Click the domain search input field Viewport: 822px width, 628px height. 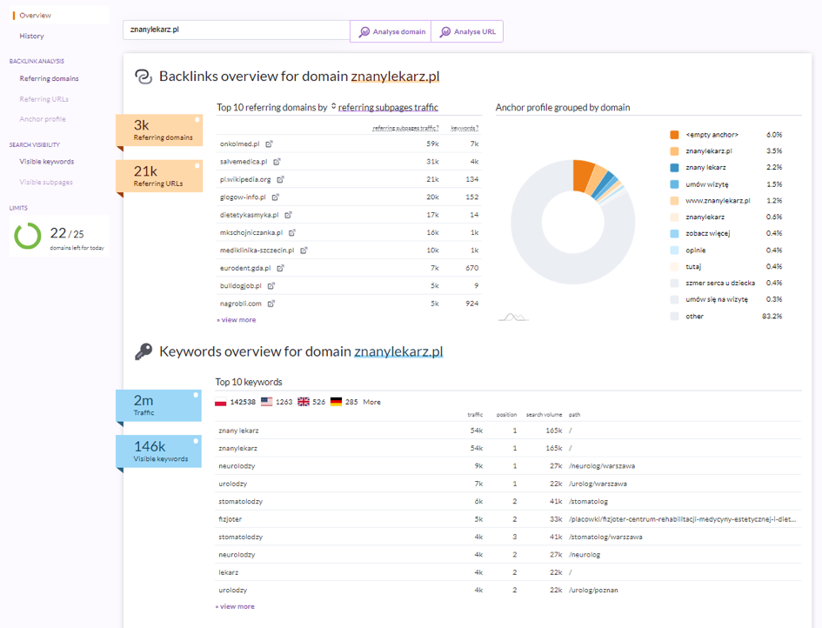coord(237,30)
